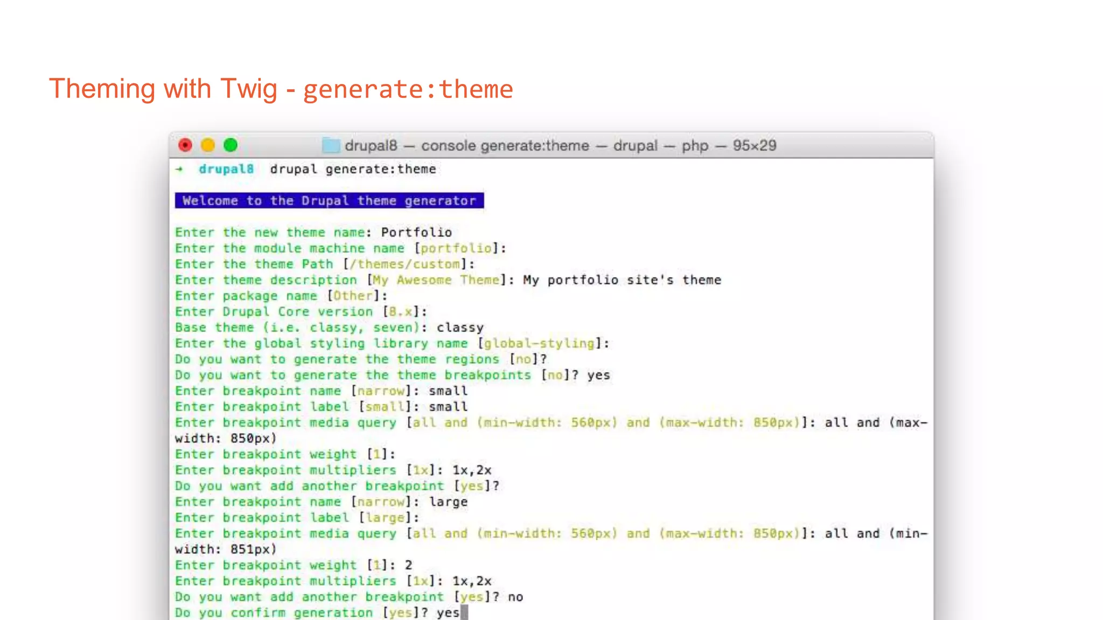Screen dimensions: 1103x620
Task: Click the 'Enter package name [Other]' line
Action: [x=281, y=296]
